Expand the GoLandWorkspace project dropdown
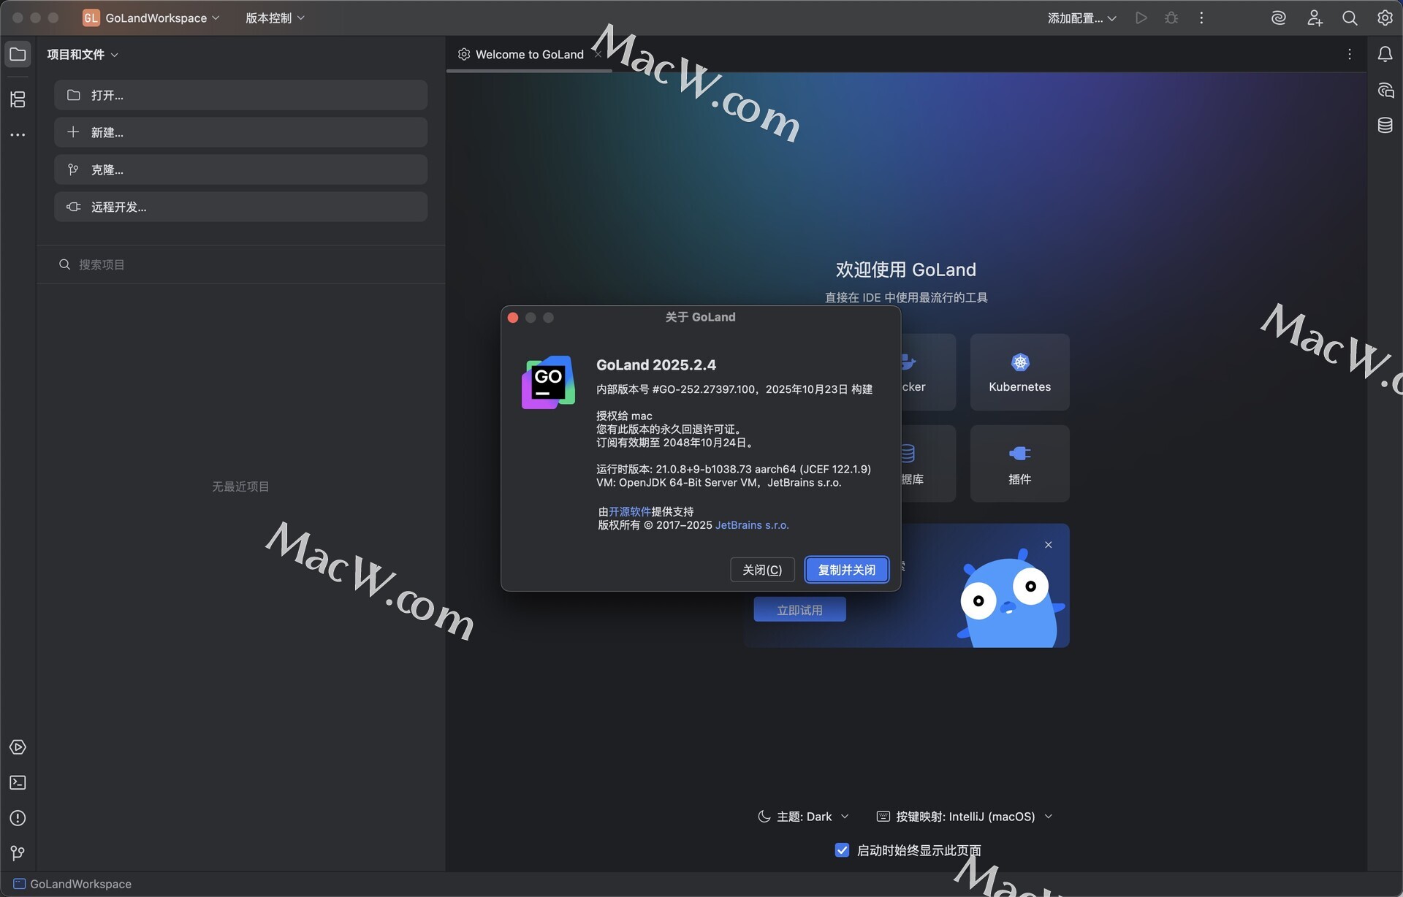Viewport: 1403px width, 897px height. point(156,18)
